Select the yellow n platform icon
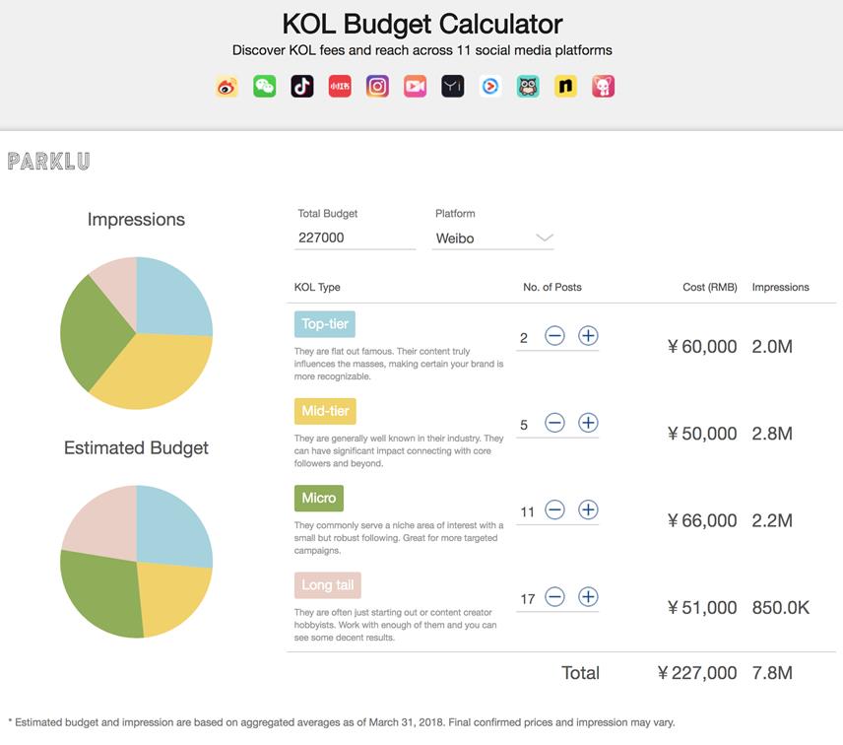Screen dimensions: 843x745 (564, 86)
